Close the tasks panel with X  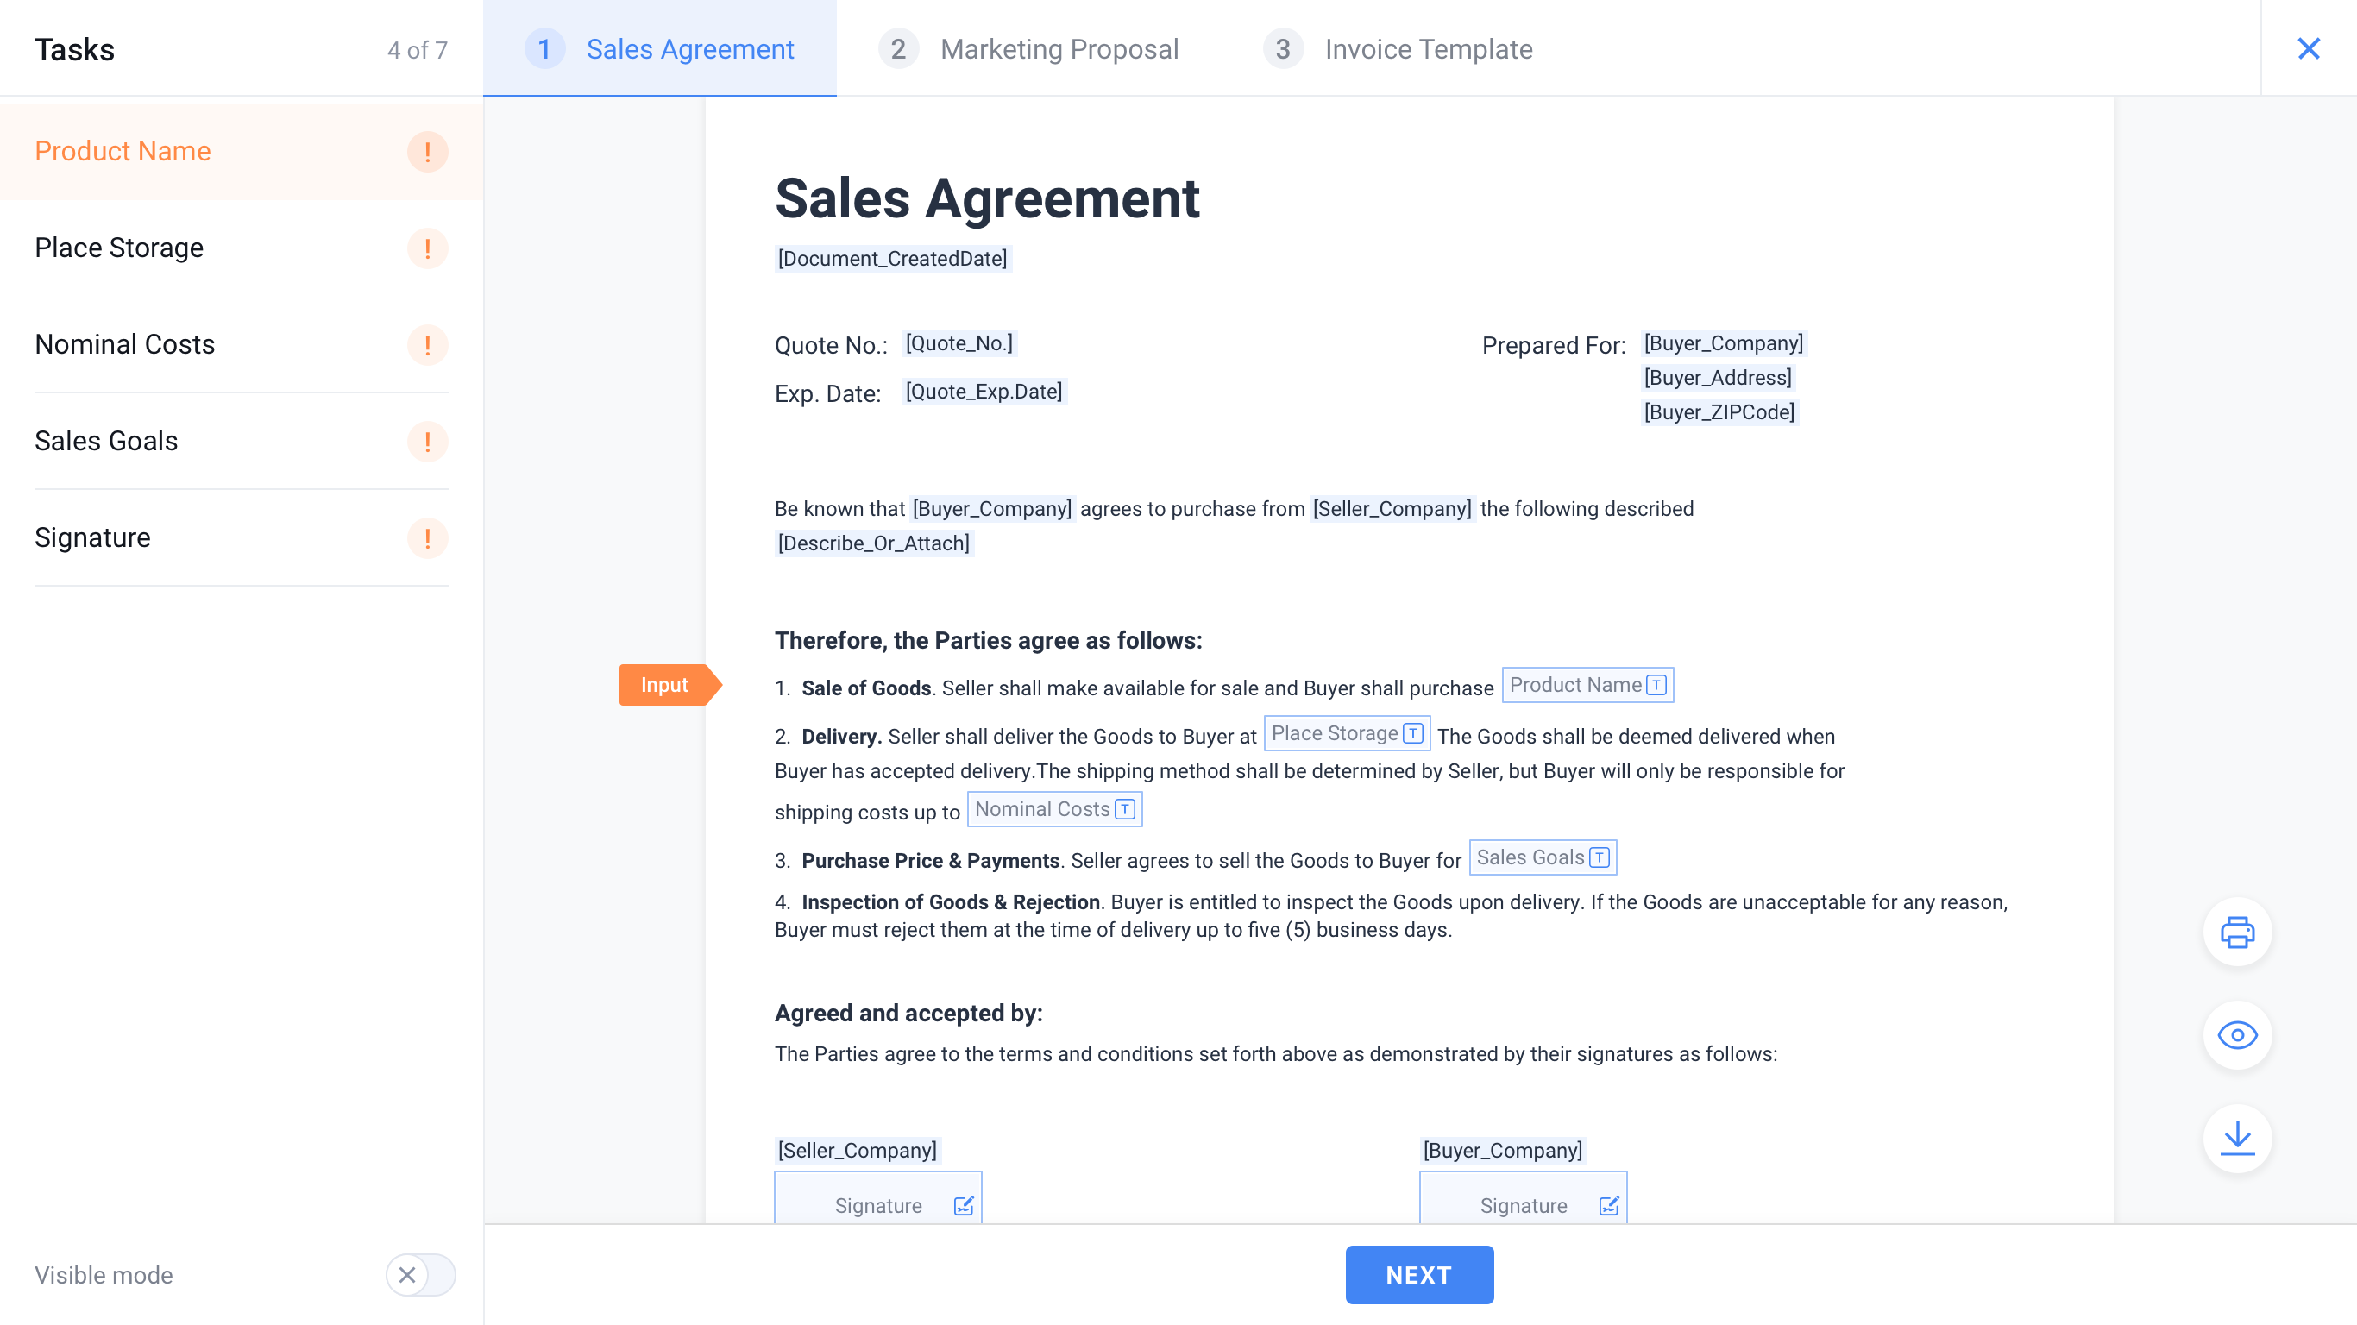click(x=2308, y=48)
